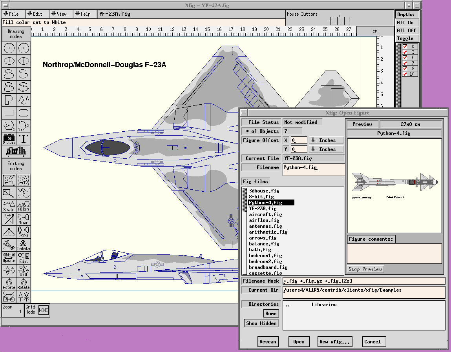Screen dimensions: 451x352
Task: Open the File menu
Action: pyautogui.click(x=11, y=14)
